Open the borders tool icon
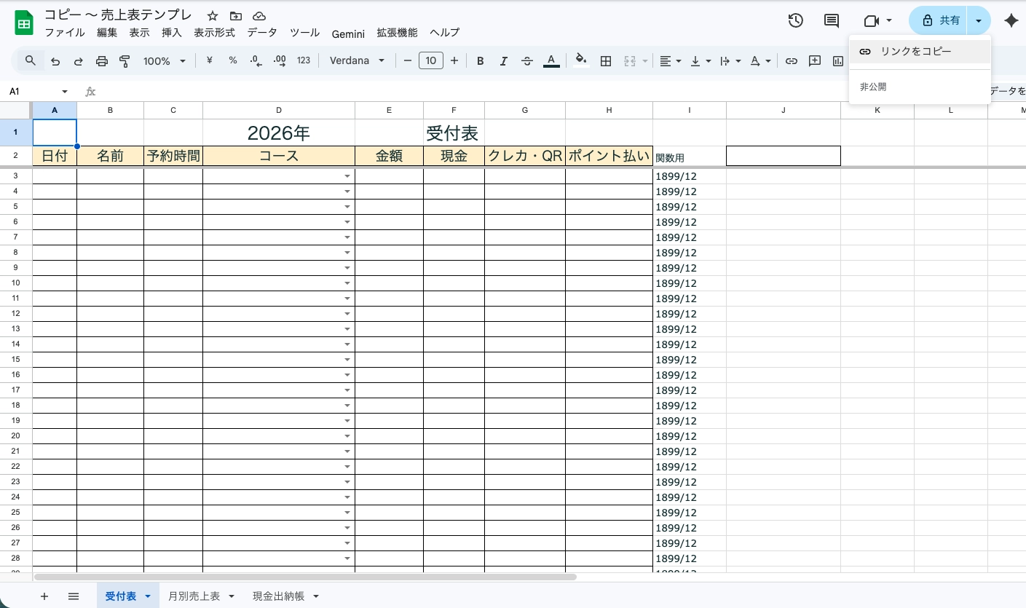The width and height of the screenshot is (1026, 608). (606, 61)
